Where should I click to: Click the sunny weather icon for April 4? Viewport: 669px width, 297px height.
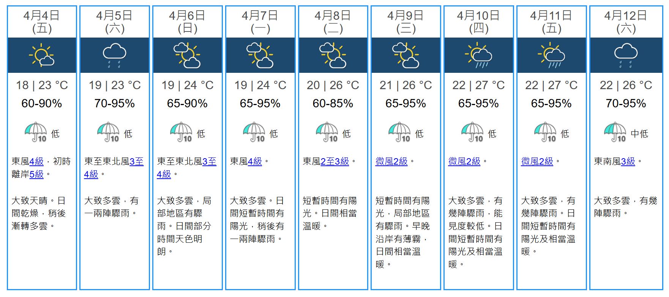click(41, 55)
